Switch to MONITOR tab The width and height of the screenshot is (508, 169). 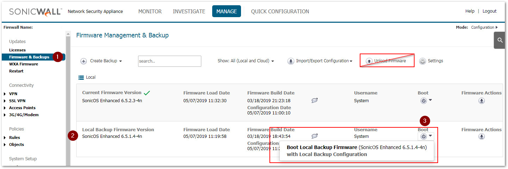[150, 12]
